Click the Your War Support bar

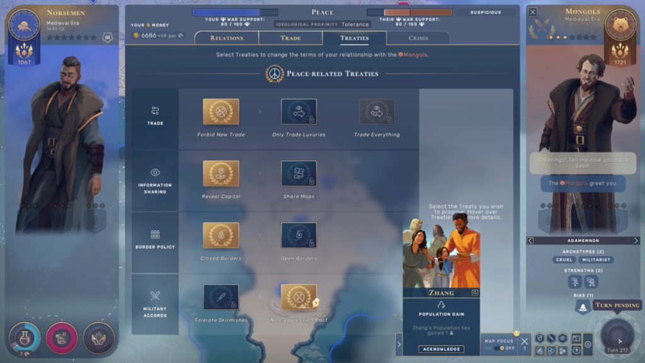tap(235, 13)
